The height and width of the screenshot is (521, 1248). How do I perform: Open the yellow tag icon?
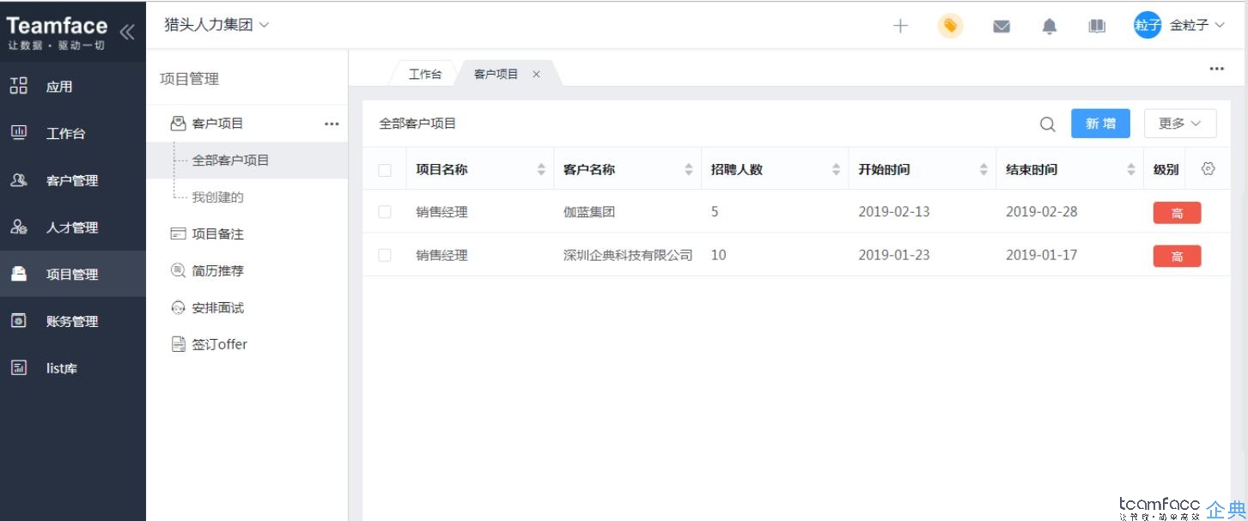[950, 26]
